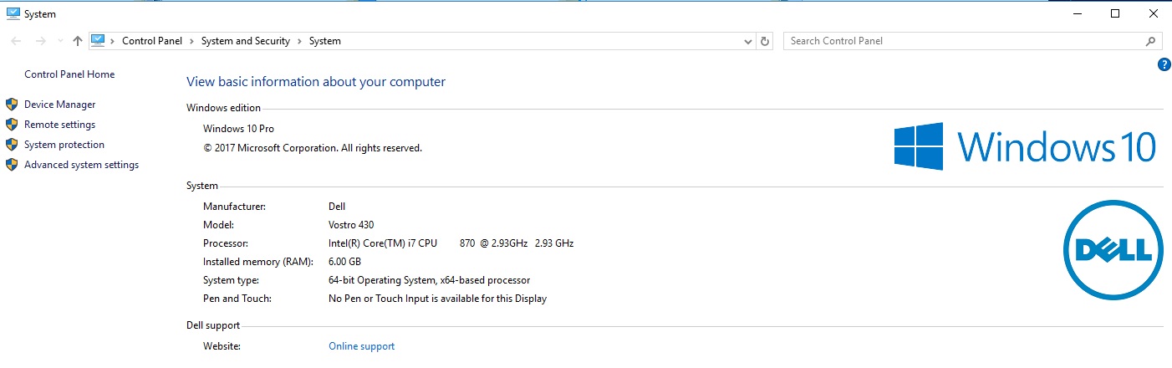Click the Forward navigation arrow
This screenshot has height=368, width=1172.
38,41
